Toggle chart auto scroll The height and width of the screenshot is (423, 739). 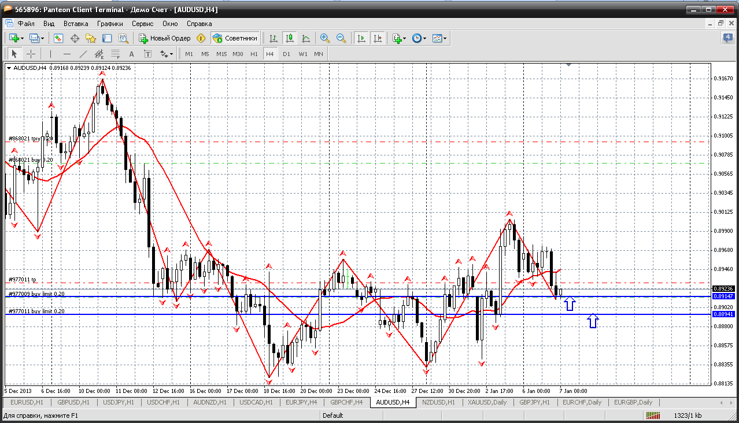point(361,38)
